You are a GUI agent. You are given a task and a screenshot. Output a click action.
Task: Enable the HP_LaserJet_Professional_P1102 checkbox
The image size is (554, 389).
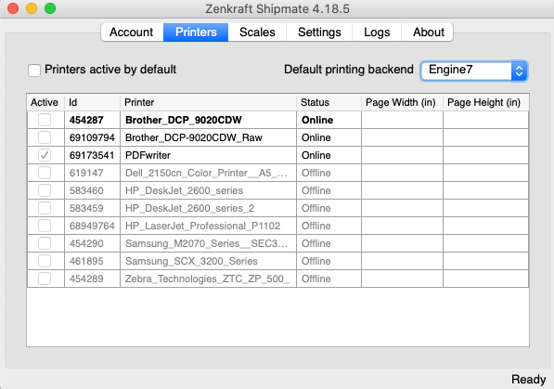click(x=45, y=226)
